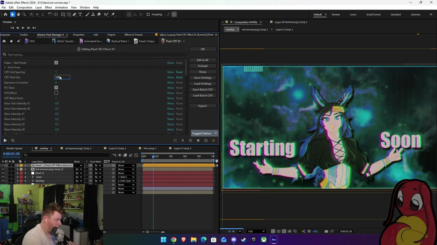
Task: Open AEJuice Pack Manager panel menu
Action: point(67,35)
